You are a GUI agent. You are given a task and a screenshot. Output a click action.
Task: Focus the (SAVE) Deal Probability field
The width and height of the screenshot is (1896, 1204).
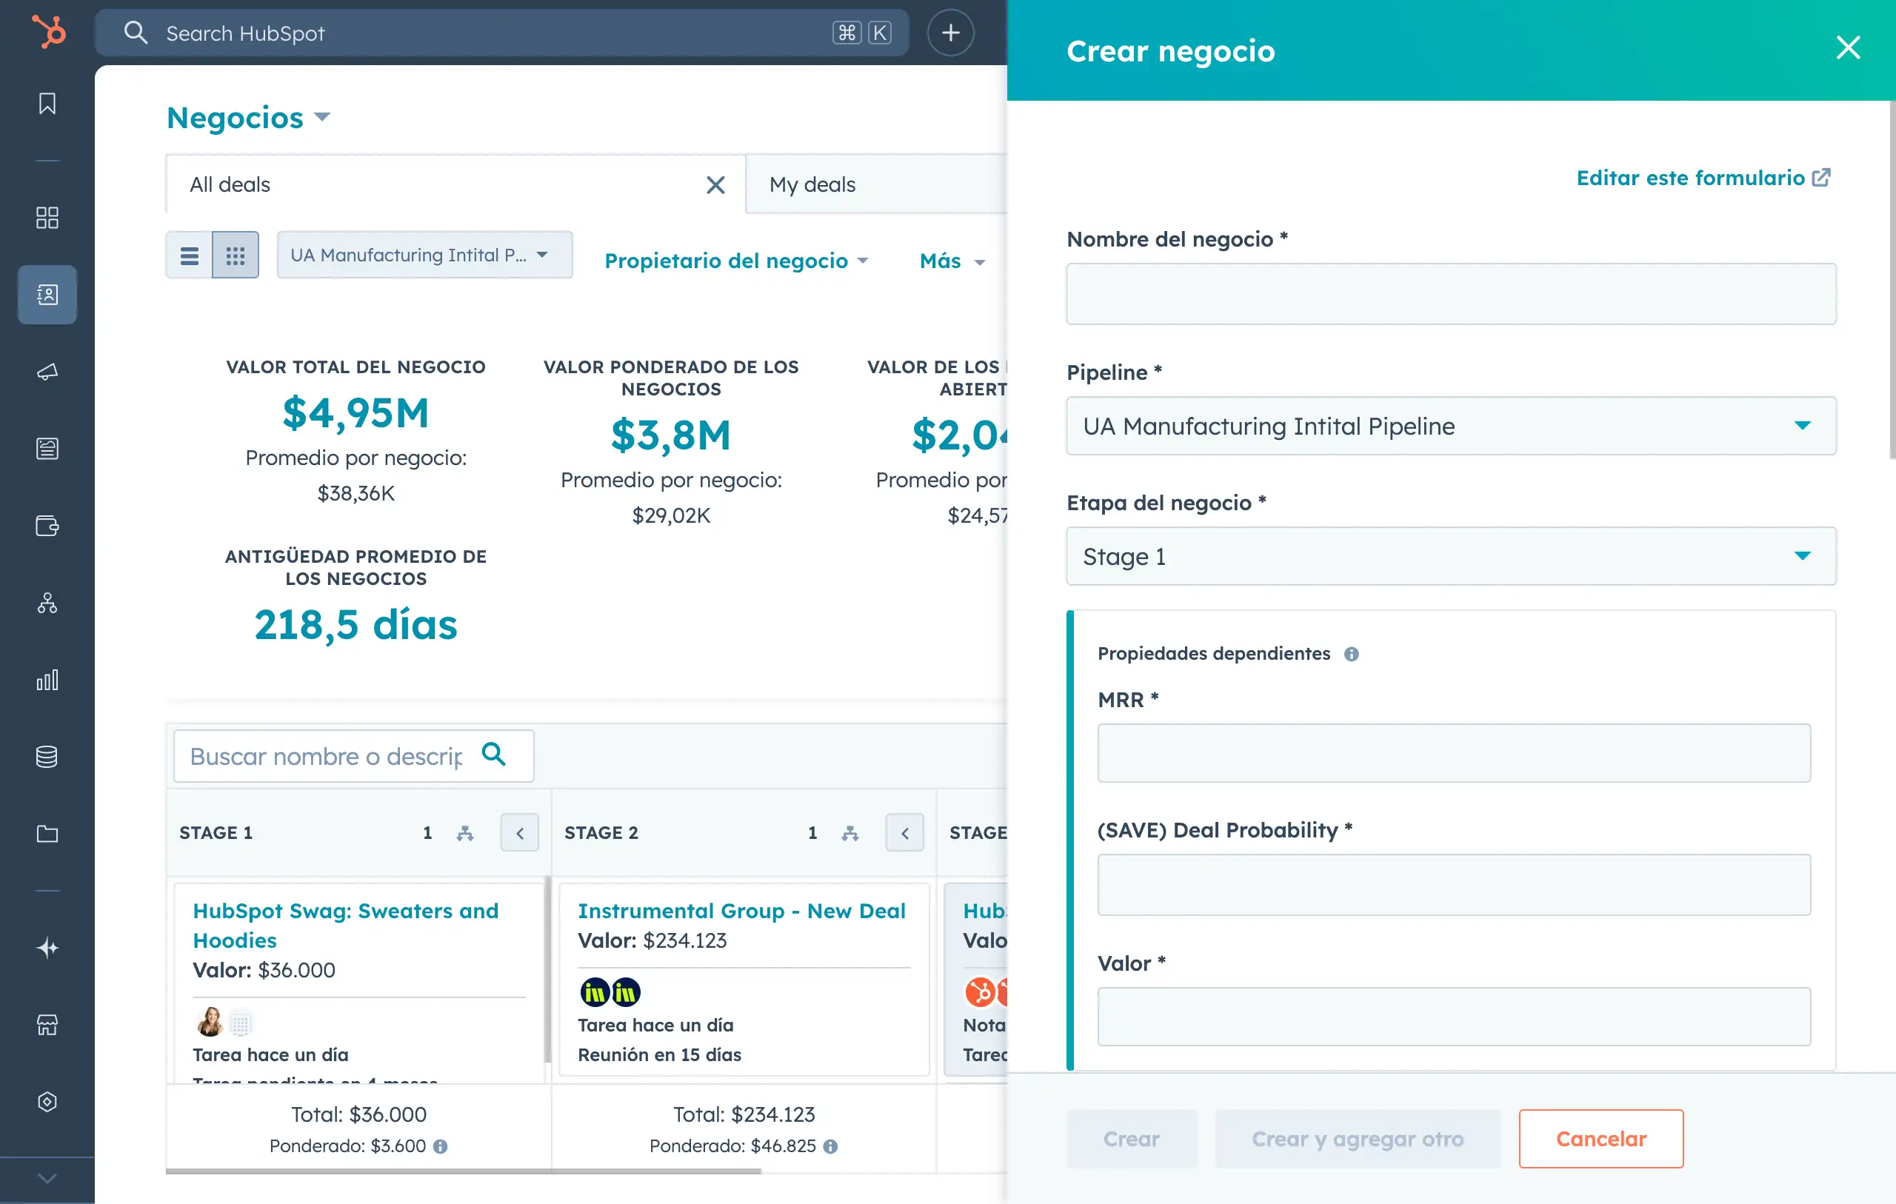[1454, 885]
